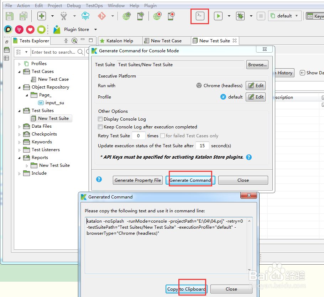The image size is (324, 297).
Task: Open the default profile dropdown in toolbar
Action: 284,16
